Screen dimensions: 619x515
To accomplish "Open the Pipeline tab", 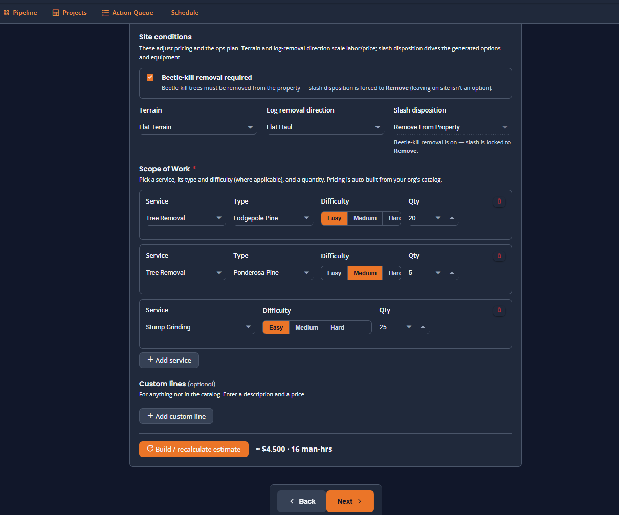I will pyautogui.click(x=20, y=13).
